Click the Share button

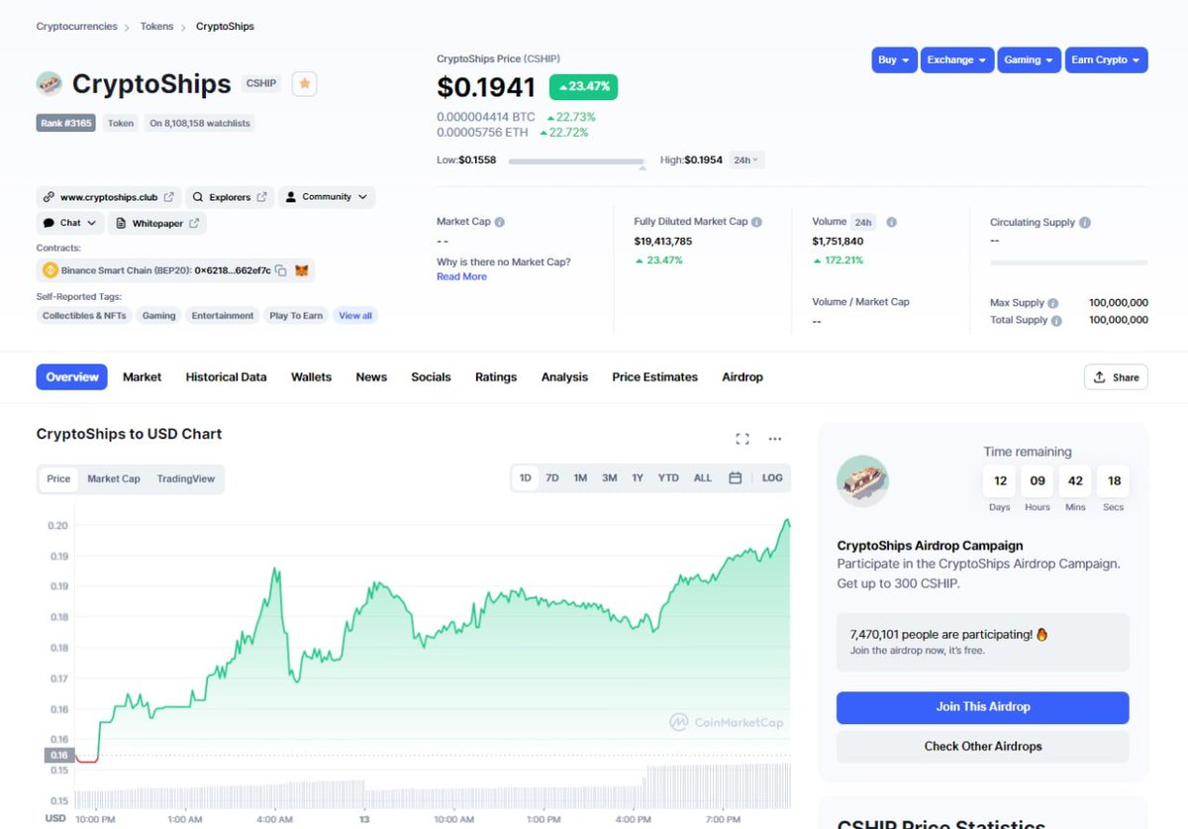coord(1117,377)
